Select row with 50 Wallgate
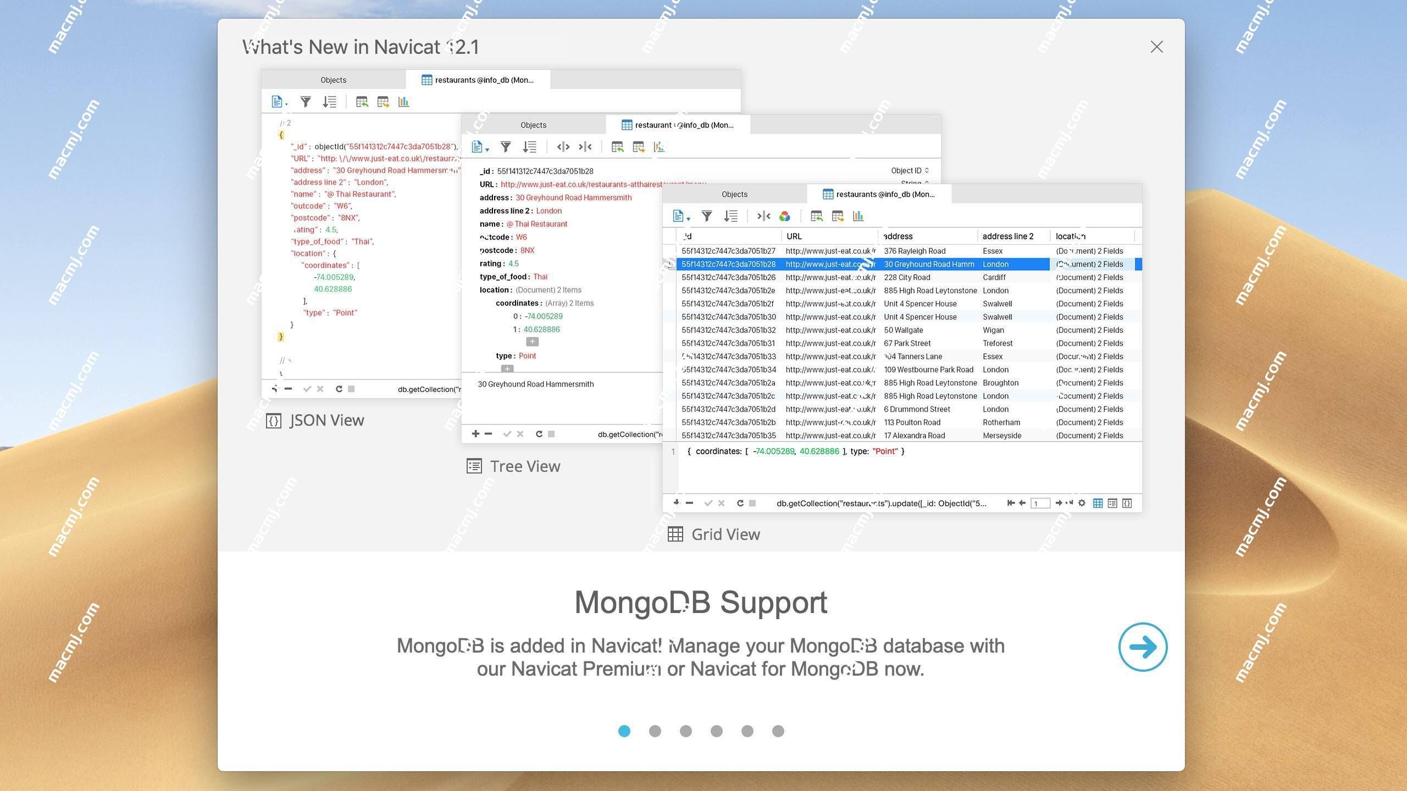Viewport: 1407px width, 791px height. point(909,330)
